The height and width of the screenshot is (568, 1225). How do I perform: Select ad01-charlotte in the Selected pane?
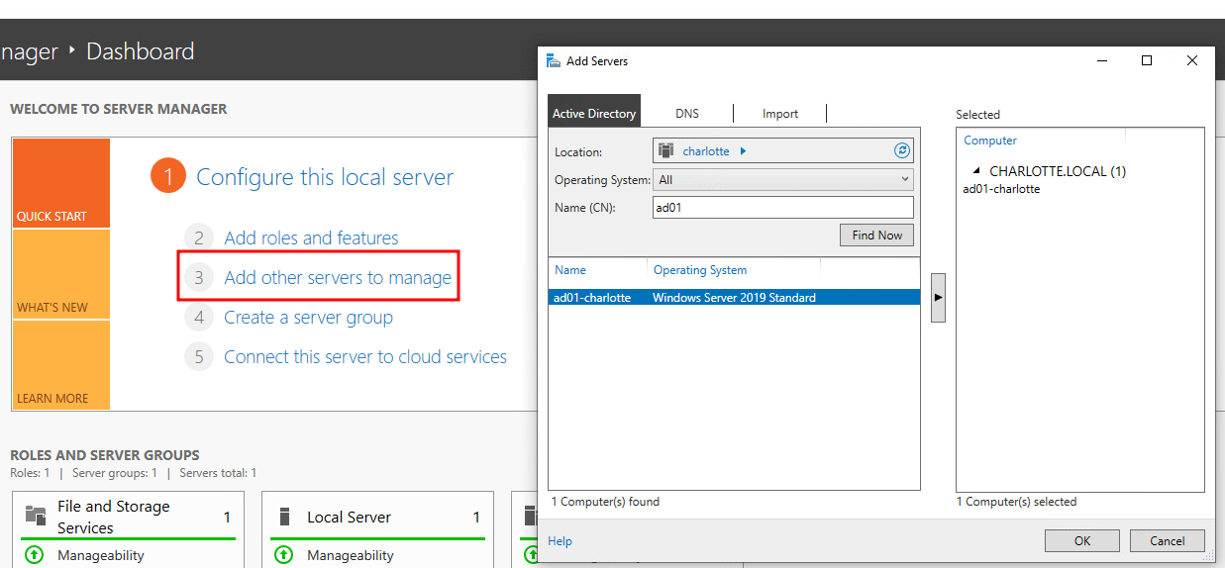[x=1001, y=188]
